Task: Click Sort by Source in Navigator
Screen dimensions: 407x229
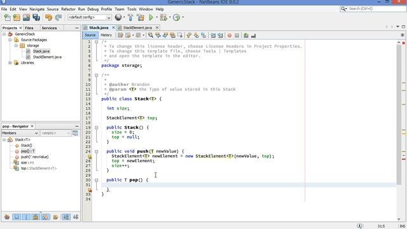Action: tap(76, 217)
